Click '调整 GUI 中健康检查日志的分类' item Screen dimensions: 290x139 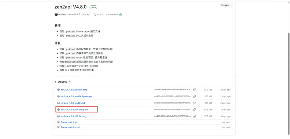click(x=77, y=70)
